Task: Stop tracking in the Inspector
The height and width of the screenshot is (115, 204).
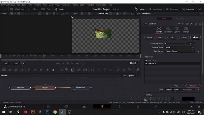Action: pyautogui.click(x=172, y=37)
